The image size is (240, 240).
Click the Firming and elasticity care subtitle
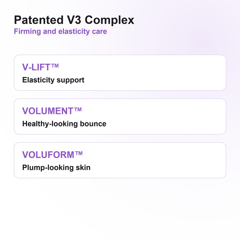click(60, 32)
